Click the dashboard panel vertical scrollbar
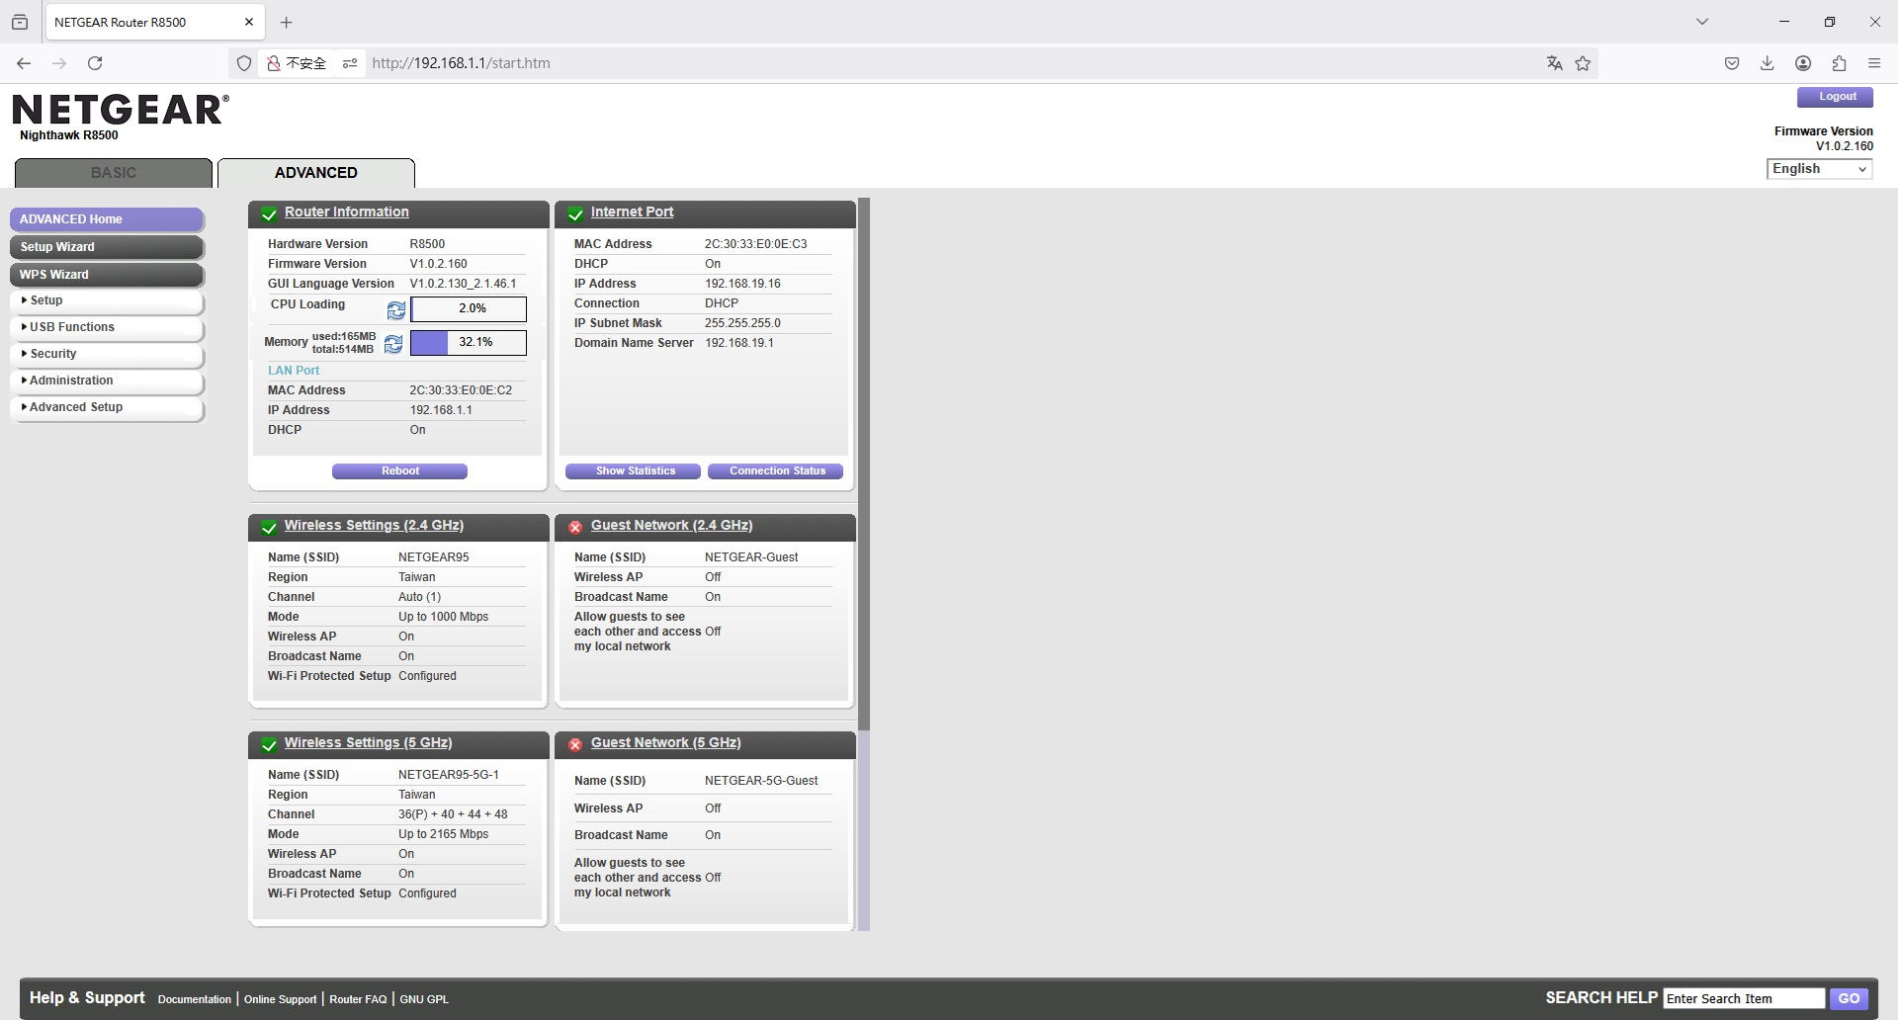This screenshot has width=1898, height=1020. (x=864, y=465)
